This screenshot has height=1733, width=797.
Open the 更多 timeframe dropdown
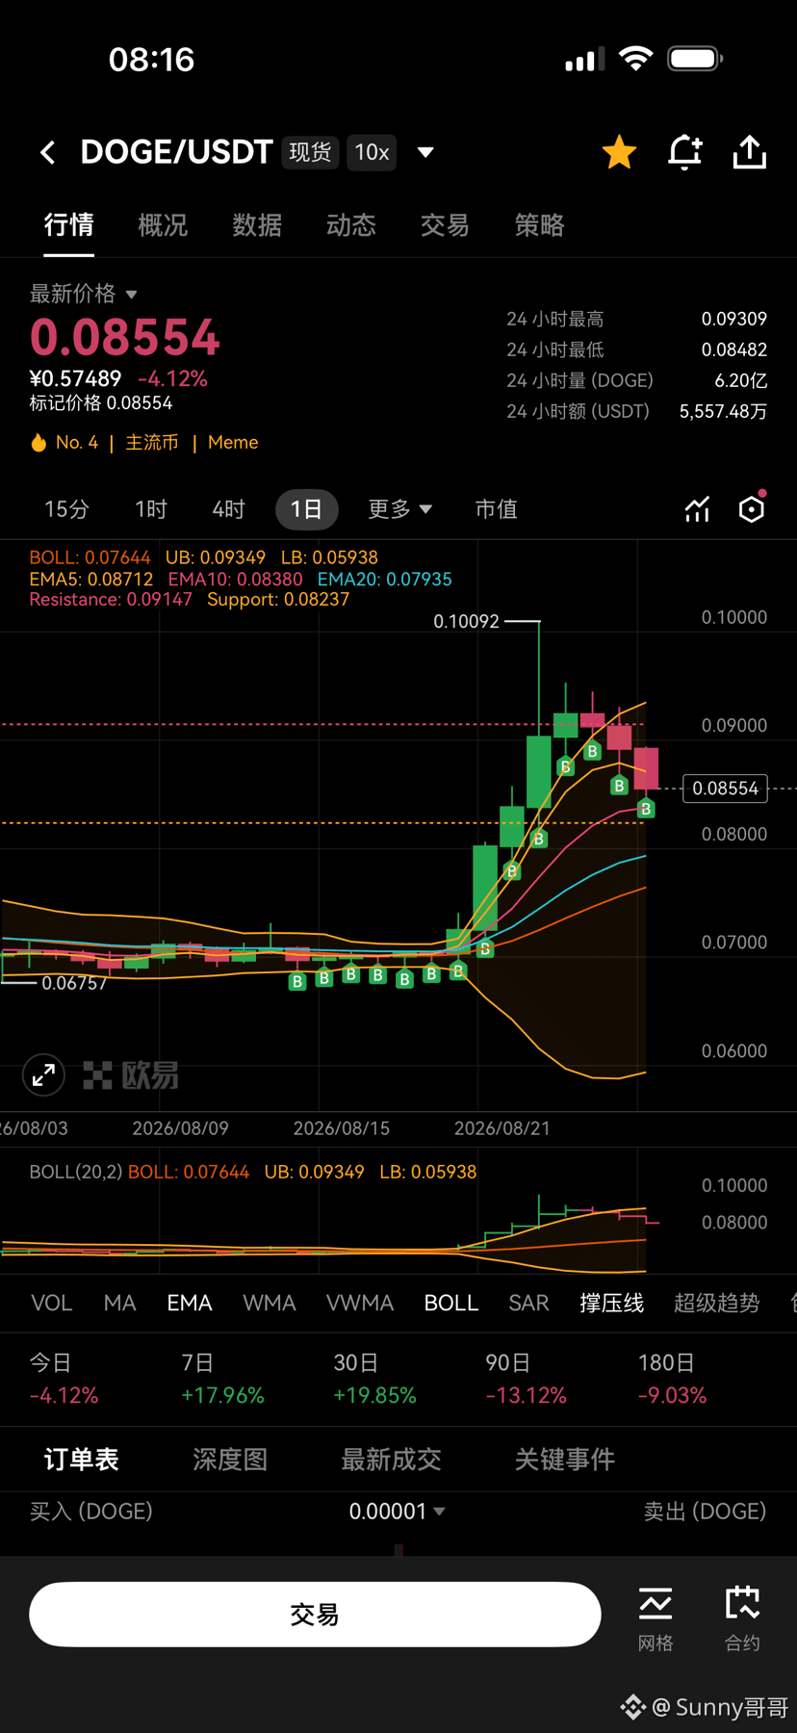pos(399,509)
